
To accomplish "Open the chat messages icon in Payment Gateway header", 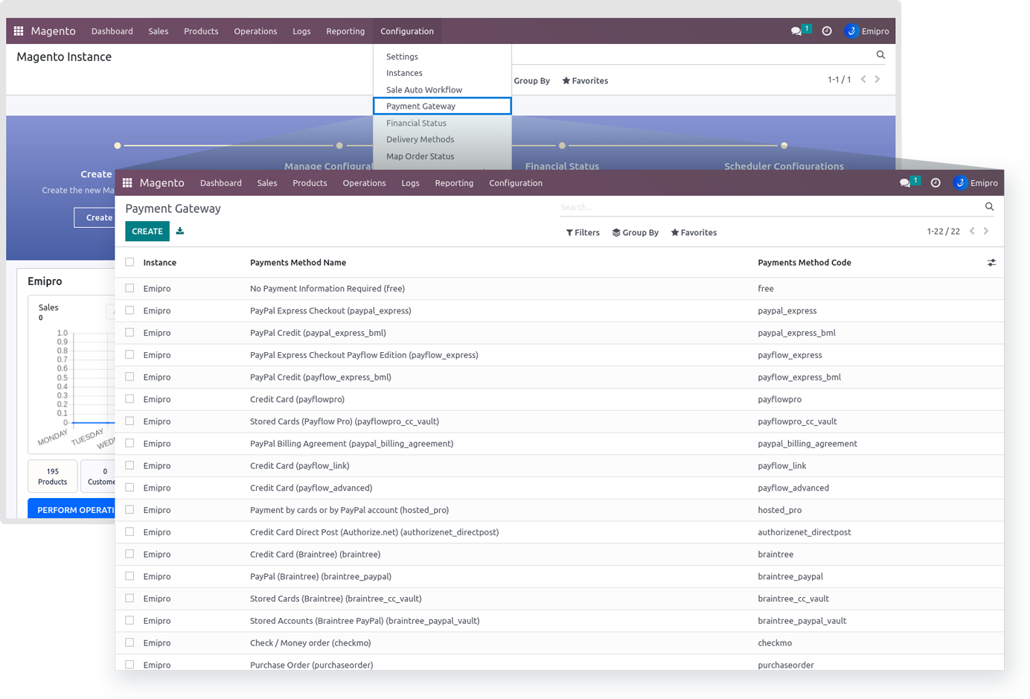I will pyautogui.click(x=905, y=183).
